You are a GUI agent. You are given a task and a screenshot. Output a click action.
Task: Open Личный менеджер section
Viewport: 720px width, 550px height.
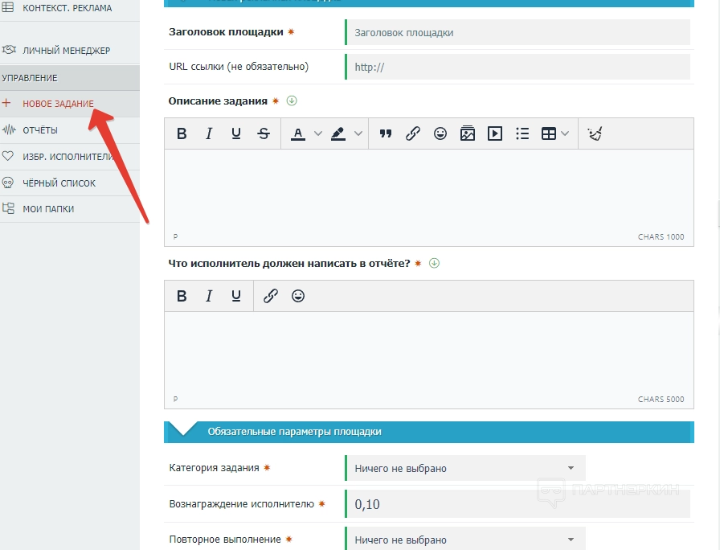pyautogui.click(x=66, y=51)
